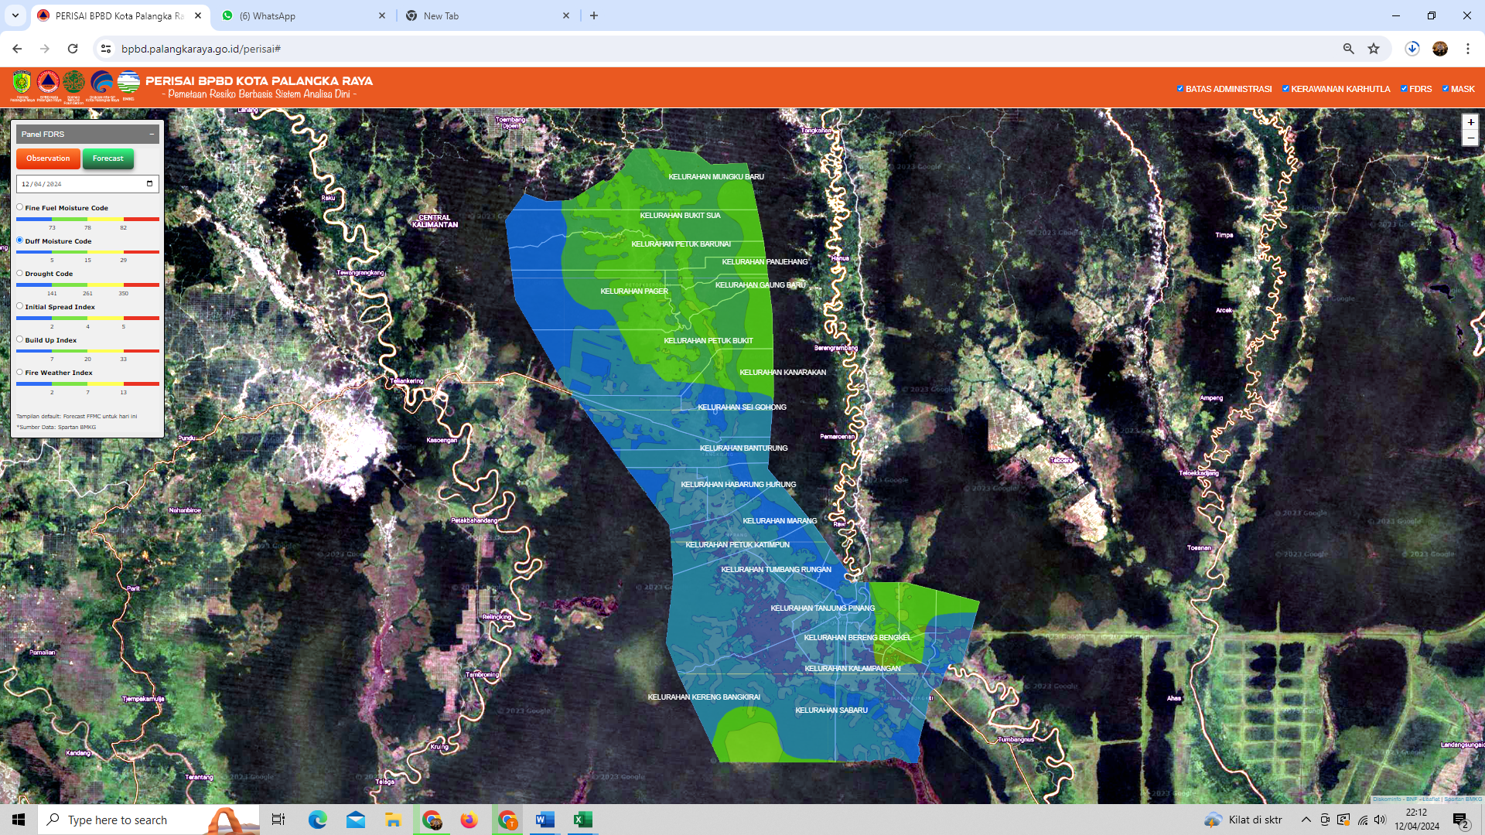Screen dimensions: 1485x835
Task: Bookmark this page with the star
Action: 1374,49
